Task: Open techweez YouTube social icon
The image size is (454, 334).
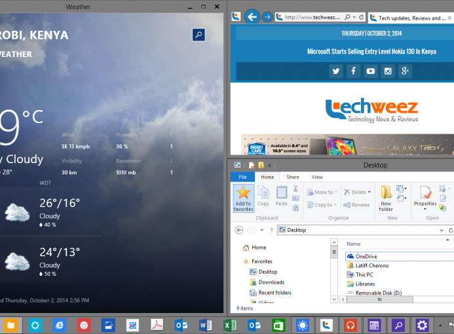Action: [371, 71]
